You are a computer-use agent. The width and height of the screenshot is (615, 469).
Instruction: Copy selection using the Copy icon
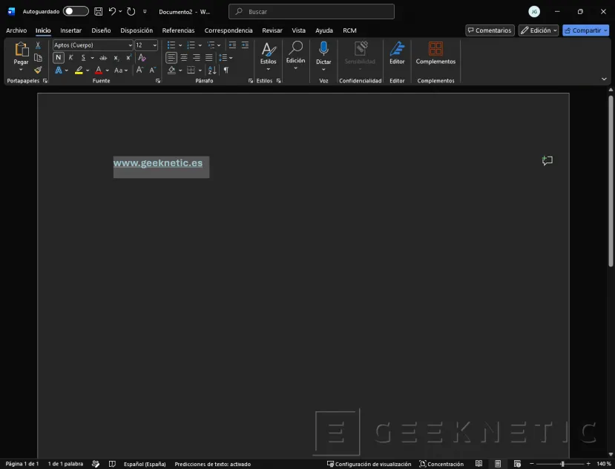tap(38, 58)
